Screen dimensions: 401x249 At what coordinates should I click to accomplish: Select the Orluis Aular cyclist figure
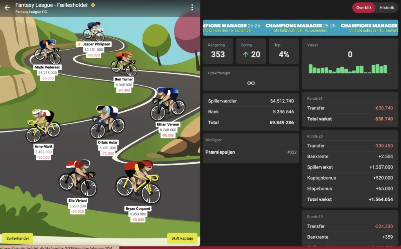[x=107, y=122]
